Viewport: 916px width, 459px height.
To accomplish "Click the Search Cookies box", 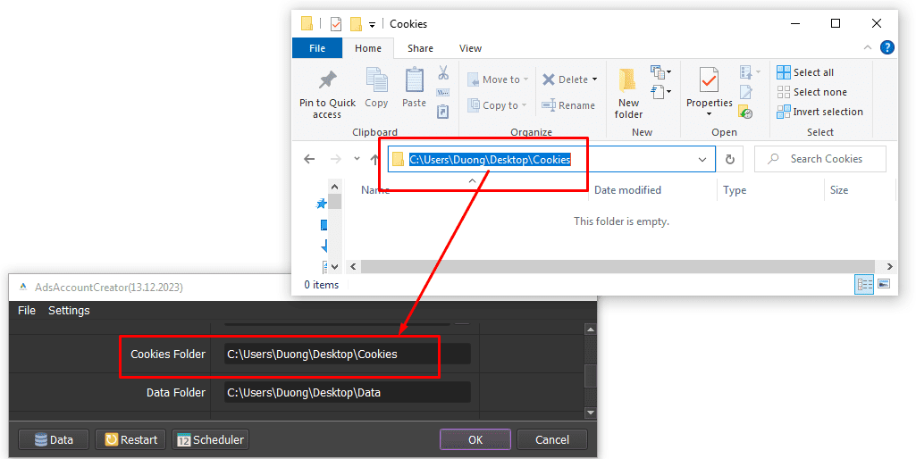I will point(820,159).
